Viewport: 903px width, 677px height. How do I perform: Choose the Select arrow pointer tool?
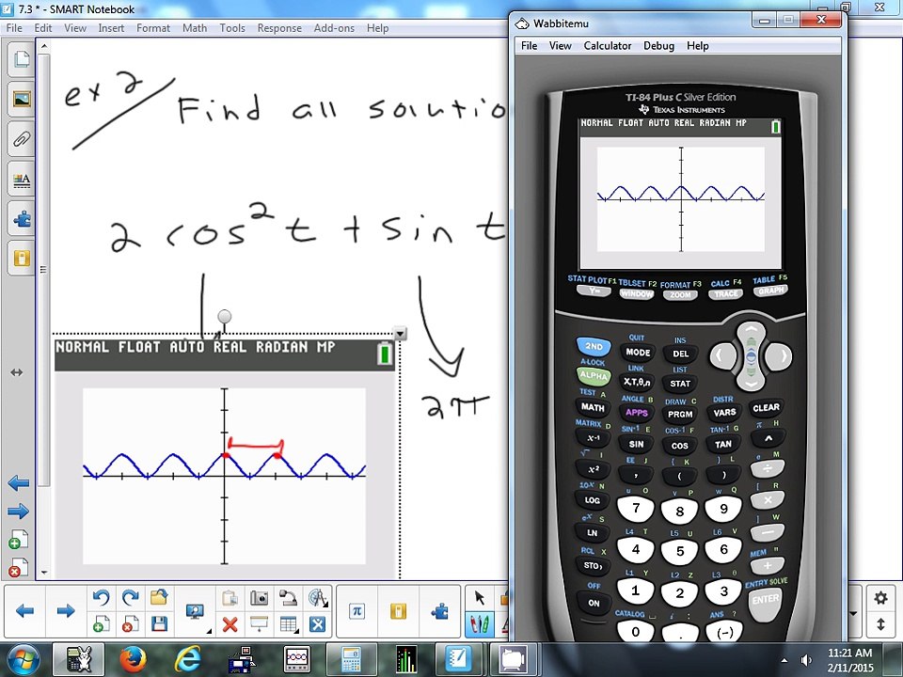coord(479,598)
